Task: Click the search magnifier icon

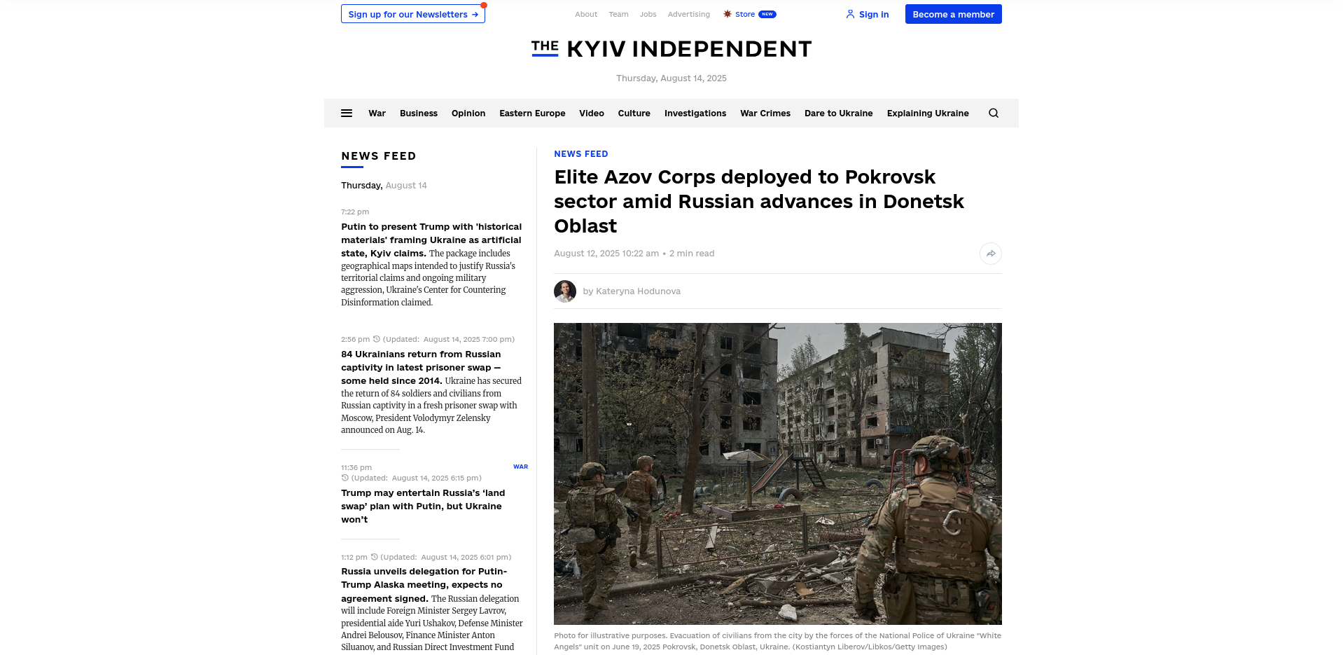Action: pos(993,113)
